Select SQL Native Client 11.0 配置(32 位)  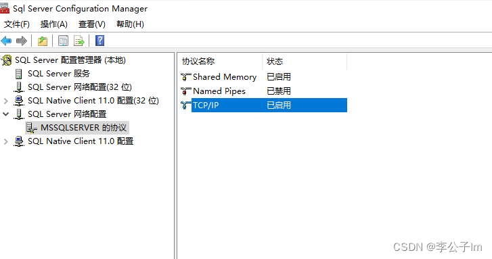click(93, 101)
